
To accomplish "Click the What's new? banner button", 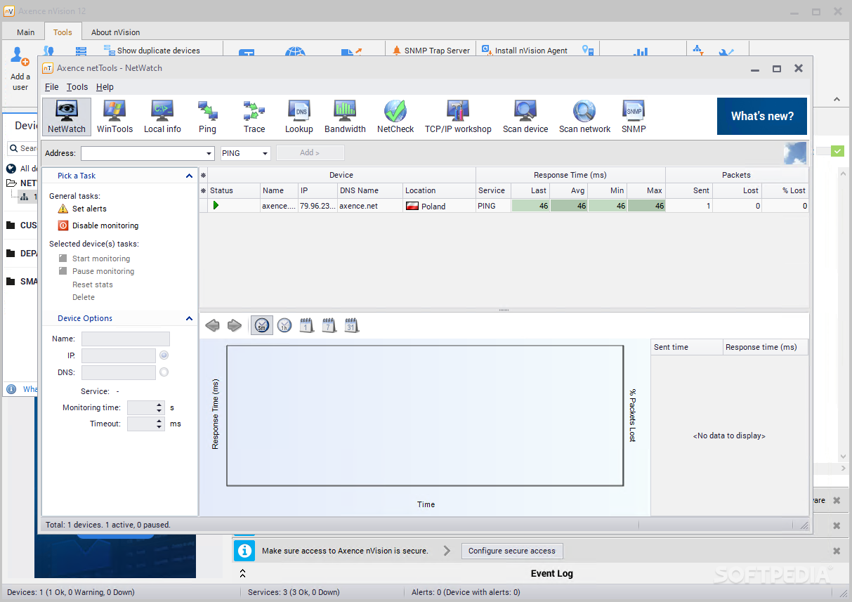I will [762, 116].
